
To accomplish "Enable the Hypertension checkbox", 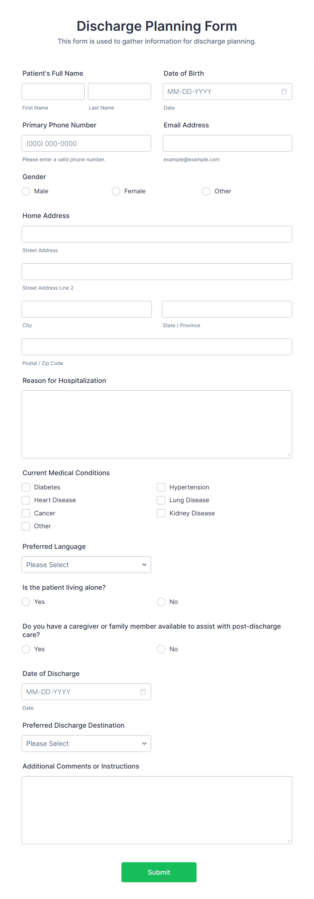I will click(161, 487).
